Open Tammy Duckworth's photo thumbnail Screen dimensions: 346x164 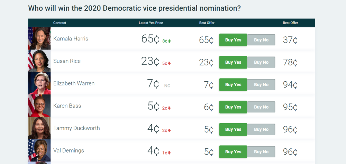click(x=39, y=128)
